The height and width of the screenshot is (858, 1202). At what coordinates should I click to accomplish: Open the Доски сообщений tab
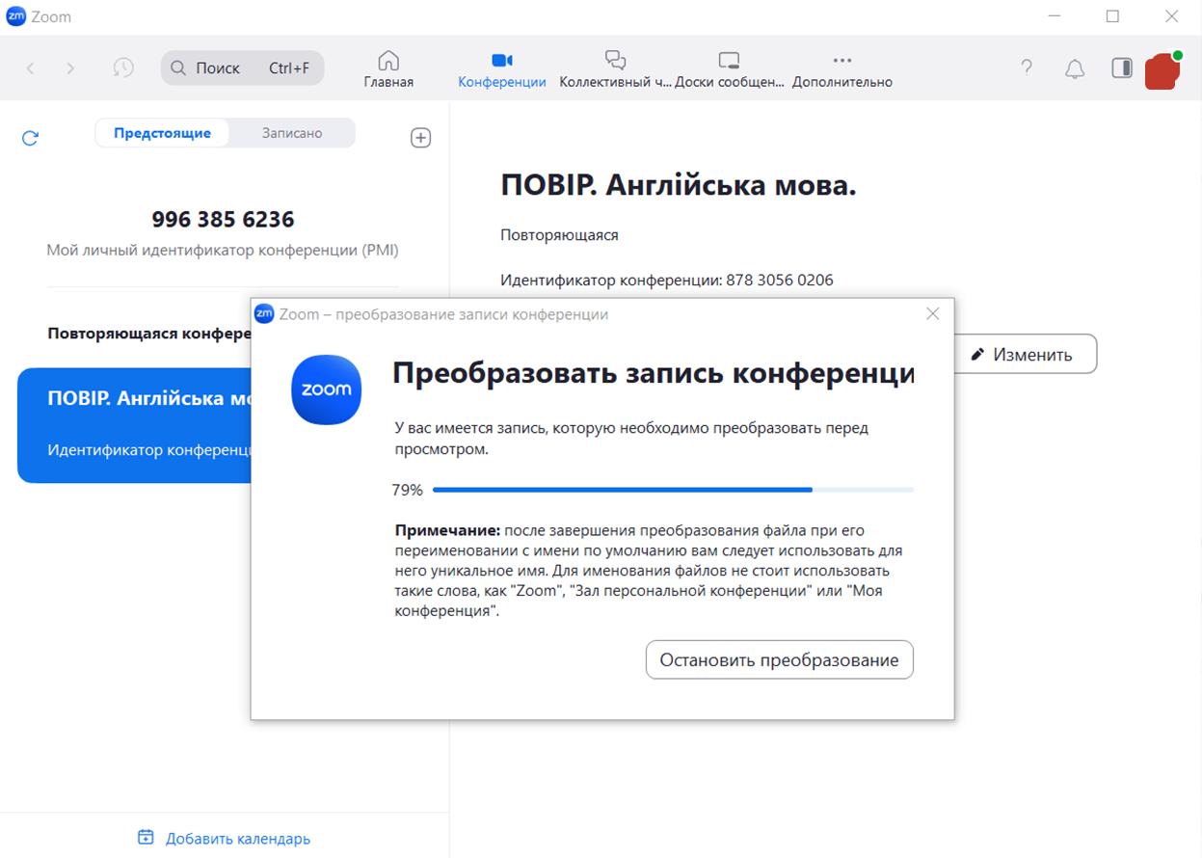pyautogui.click(x=730, y=69)
